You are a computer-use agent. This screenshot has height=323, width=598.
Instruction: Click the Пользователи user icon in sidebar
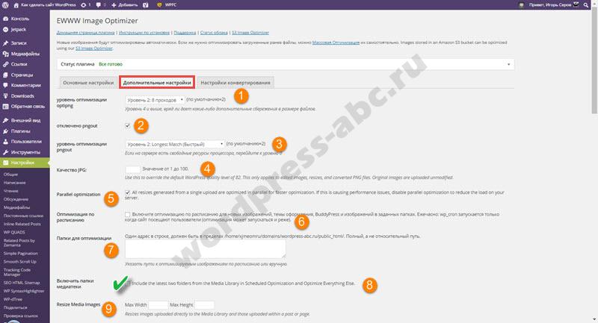6,142
